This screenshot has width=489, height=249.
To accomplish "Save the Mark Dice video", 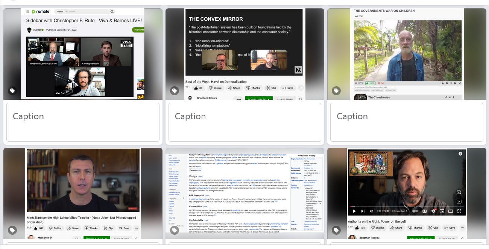I will [124, 228].
